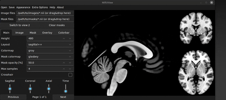Switch to the Overlay tab
The height and width of the screenshot is (100, 226).
pos(47,33)
